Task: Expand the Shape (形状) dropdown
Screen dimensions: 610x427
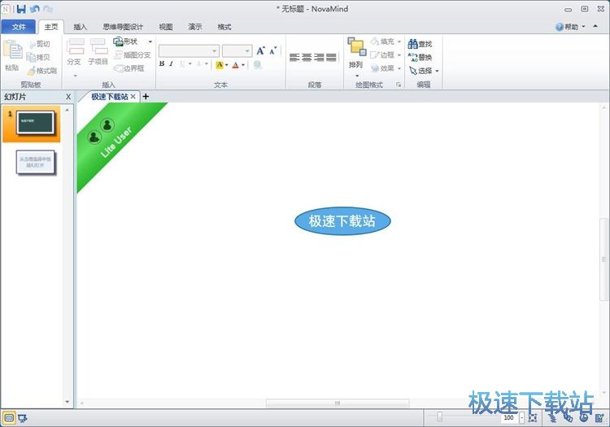Action: coord(150,41)
